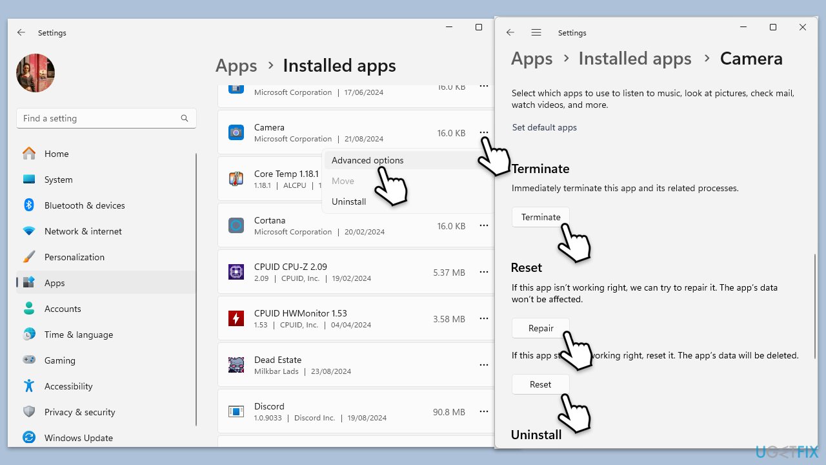Click the Reset button
Viewport: 826px width, 465px height.
[x=541, y=384]
